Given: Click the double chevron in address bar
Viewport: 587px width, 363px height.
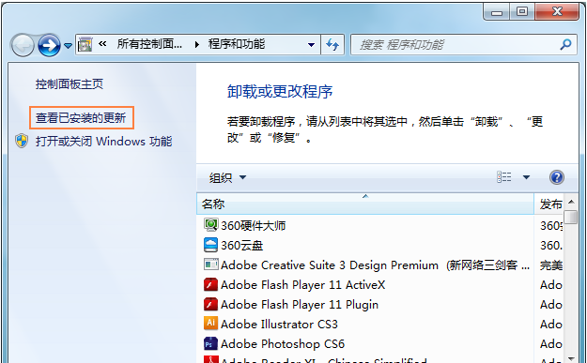Looking at the screenshot, I should 102,44.
